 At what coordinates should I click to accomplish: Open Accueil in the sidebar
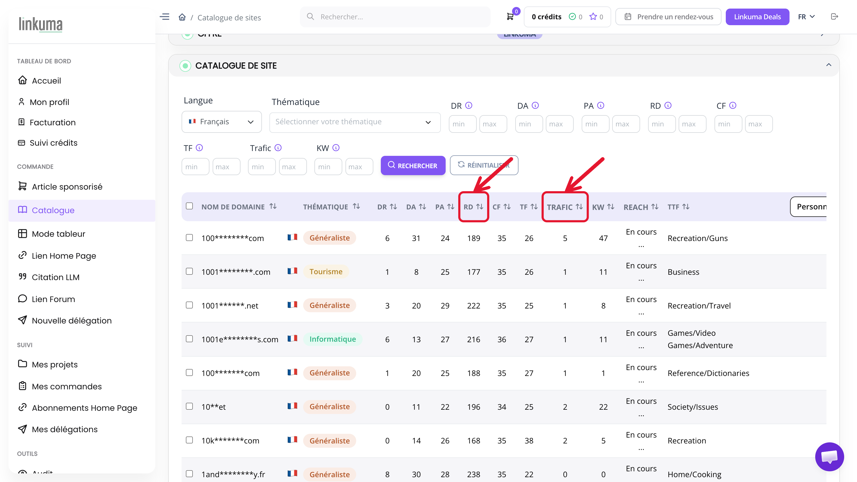46,81
